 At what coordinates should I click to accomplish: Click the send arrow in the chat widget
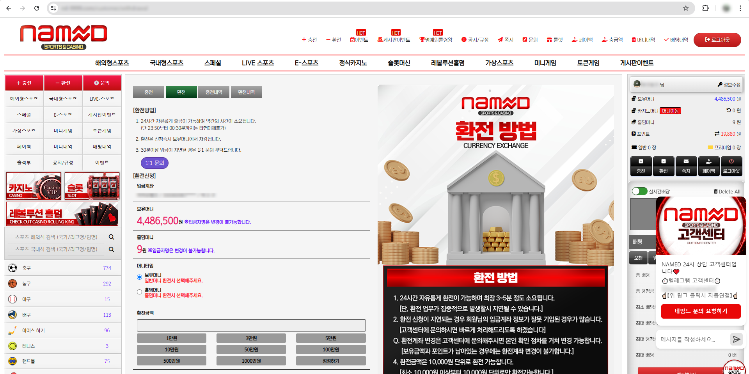(736, 339)
